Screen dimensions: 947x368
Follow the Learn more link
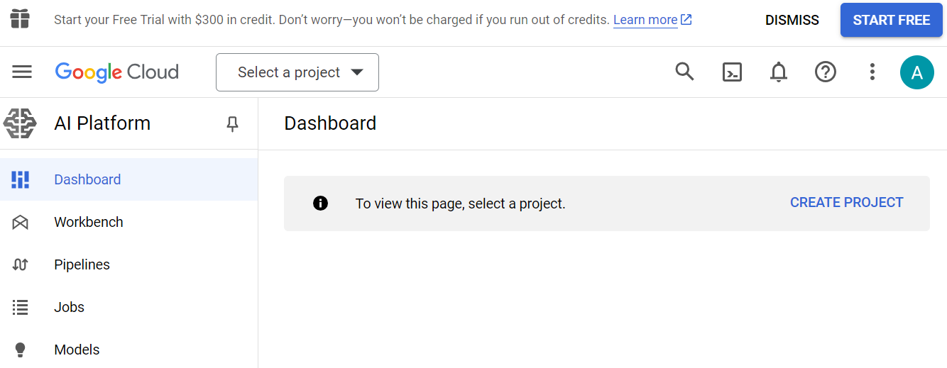click(x=645, y=20)
